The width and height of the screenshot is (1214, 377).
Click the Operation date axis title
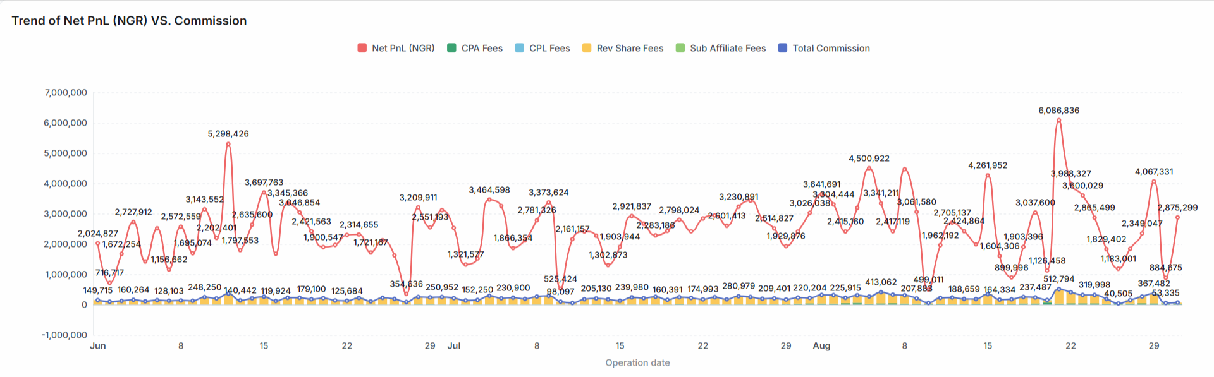point(637,362)
